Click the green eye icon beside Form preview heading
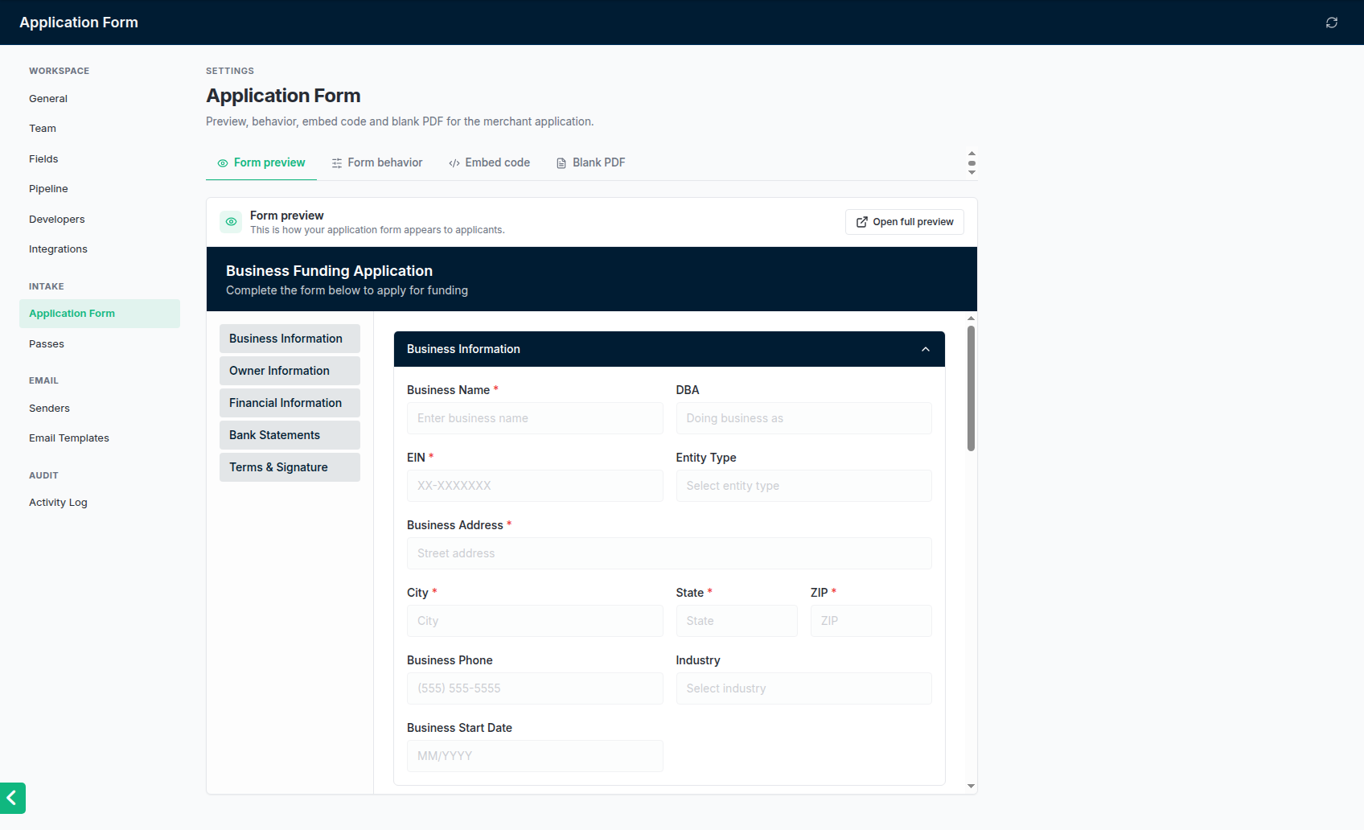1364x830 pixels. click(x=231, y=222)
